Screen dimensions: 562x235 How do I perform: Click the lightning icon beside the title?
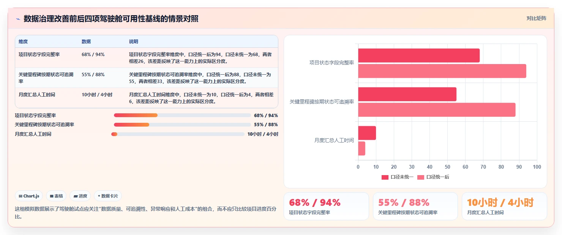coord(18,19)
